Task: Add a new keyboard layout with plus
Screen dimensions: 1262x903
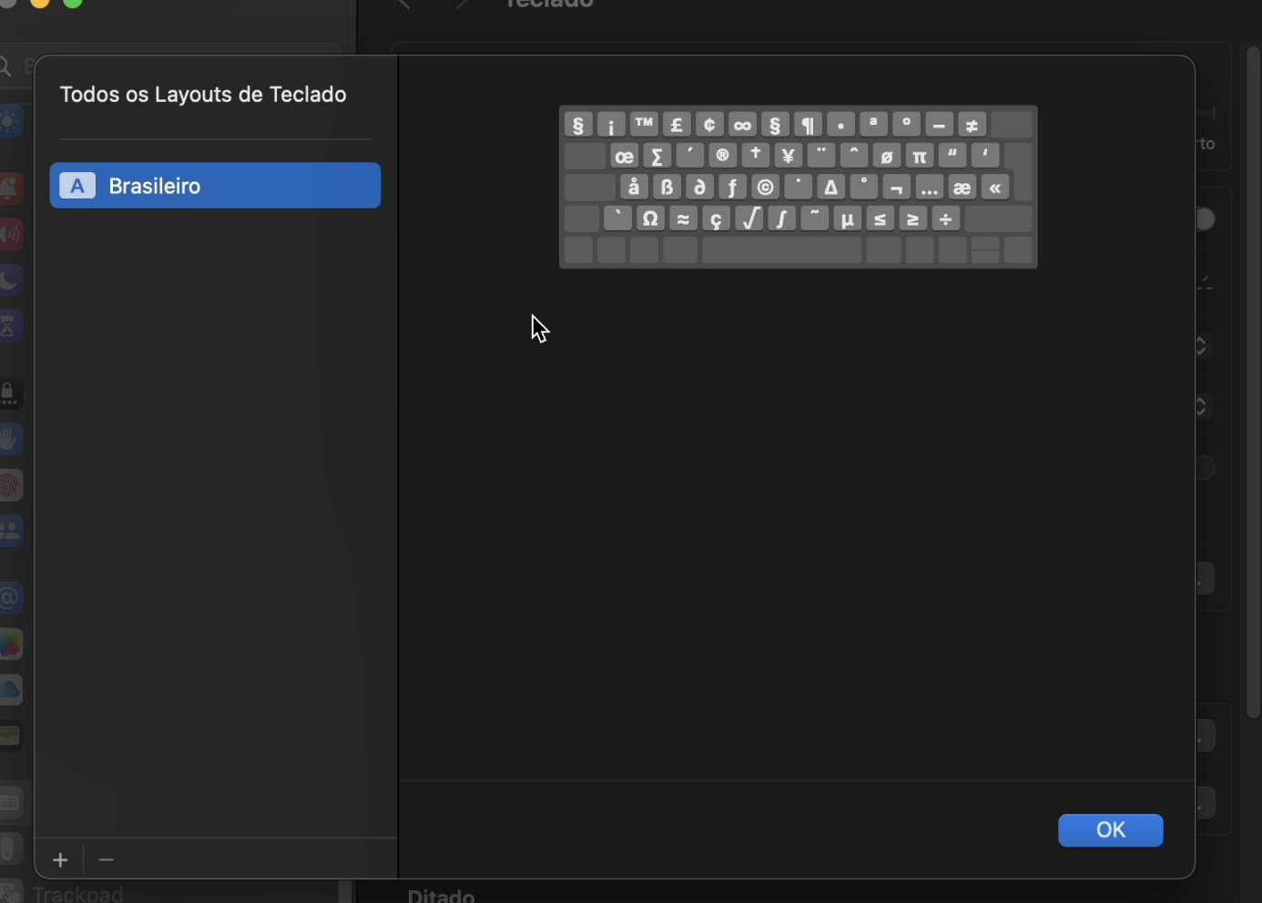Action: tap(60, 860)
